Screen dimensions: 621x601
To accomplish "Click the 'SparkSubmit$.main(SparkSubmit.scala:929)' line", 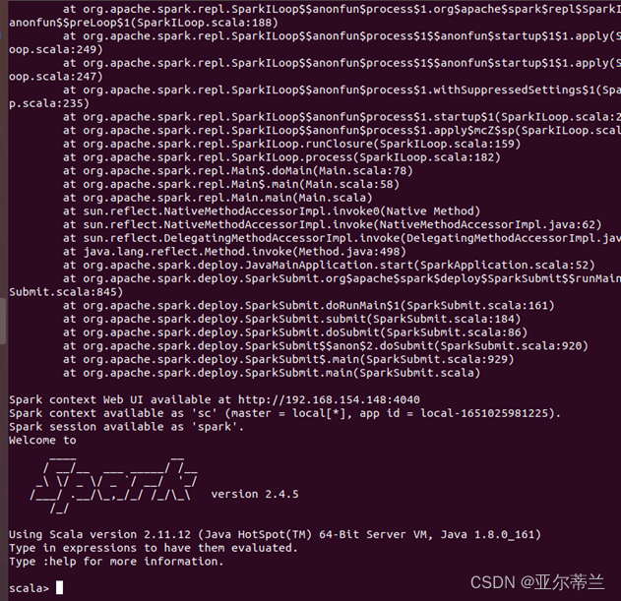I will 288,359.
